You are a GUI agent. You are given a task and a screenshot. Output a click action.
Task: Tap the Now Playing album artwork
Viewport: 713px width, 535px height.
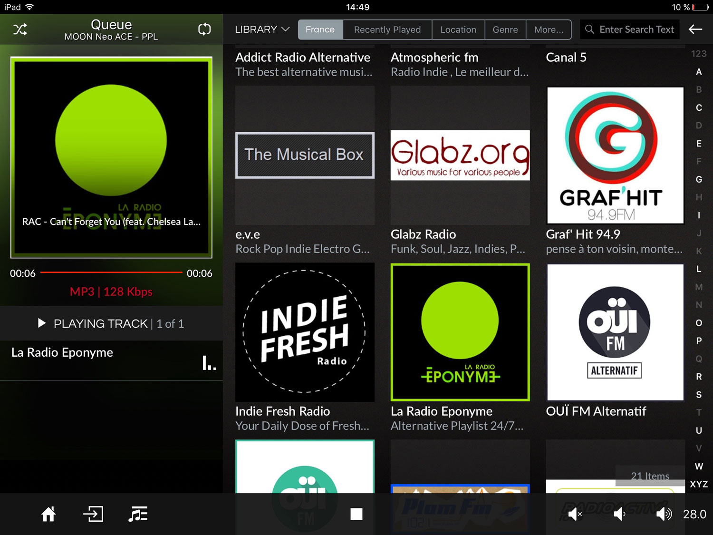point(111,157)
